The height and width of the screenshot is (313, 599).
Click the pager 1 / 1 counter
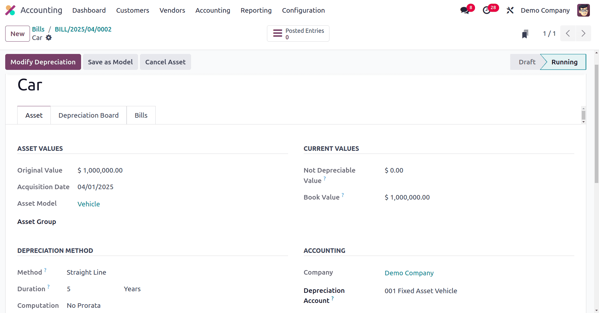click(x=549, y=33)
